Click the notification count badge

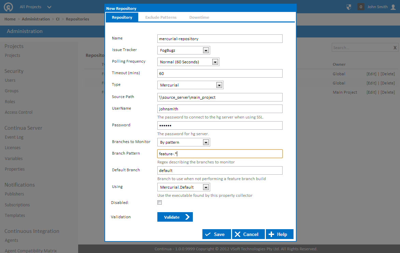tap(361, 7)
